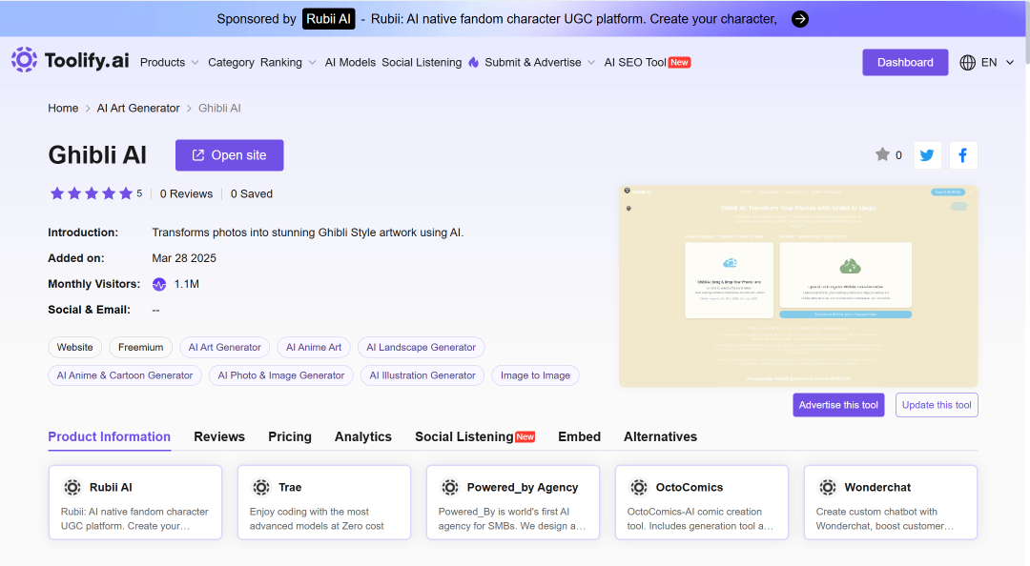
Task: Select the Freemium tag
Action: 140,348
